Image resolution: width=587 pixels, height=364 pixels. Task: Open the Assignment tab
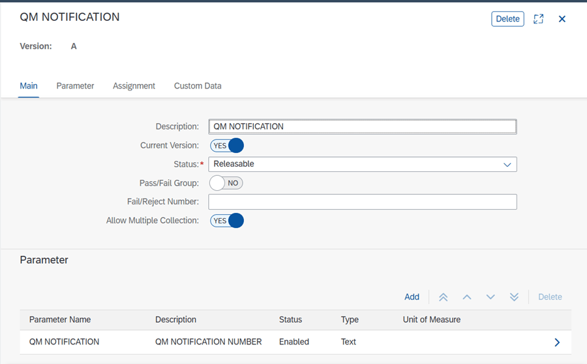[134, 86]
